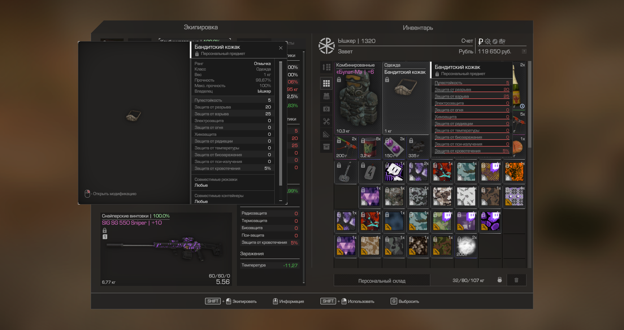
Task: Click the Совместимые контейнеры section
Action: coord(233,198)
